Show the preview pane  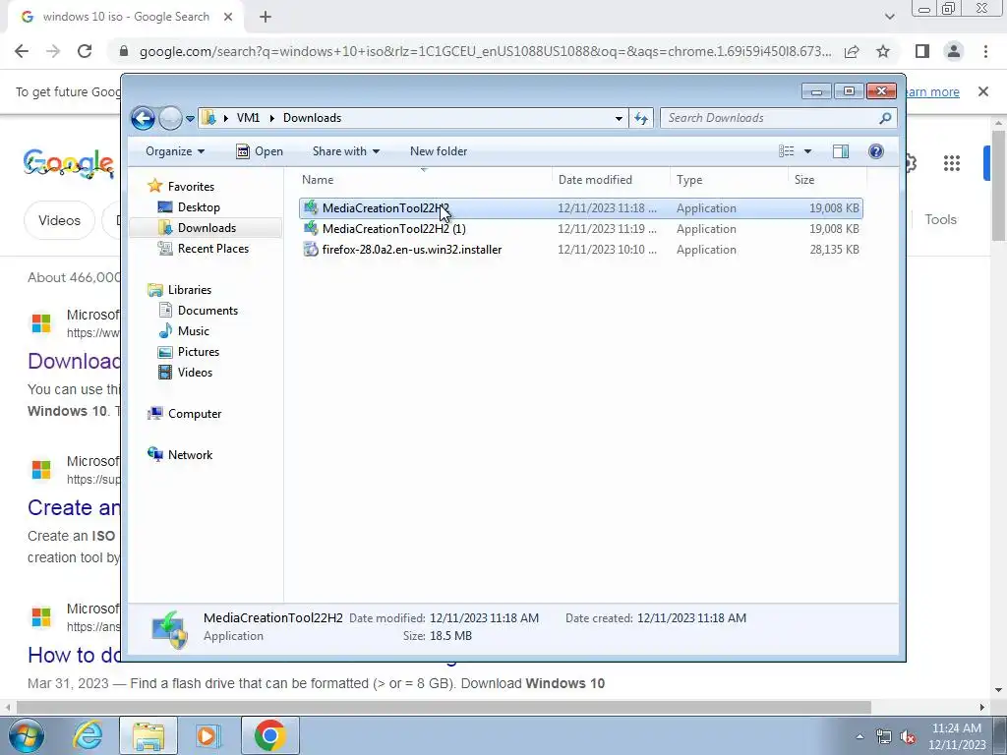[x=840, y=151]
